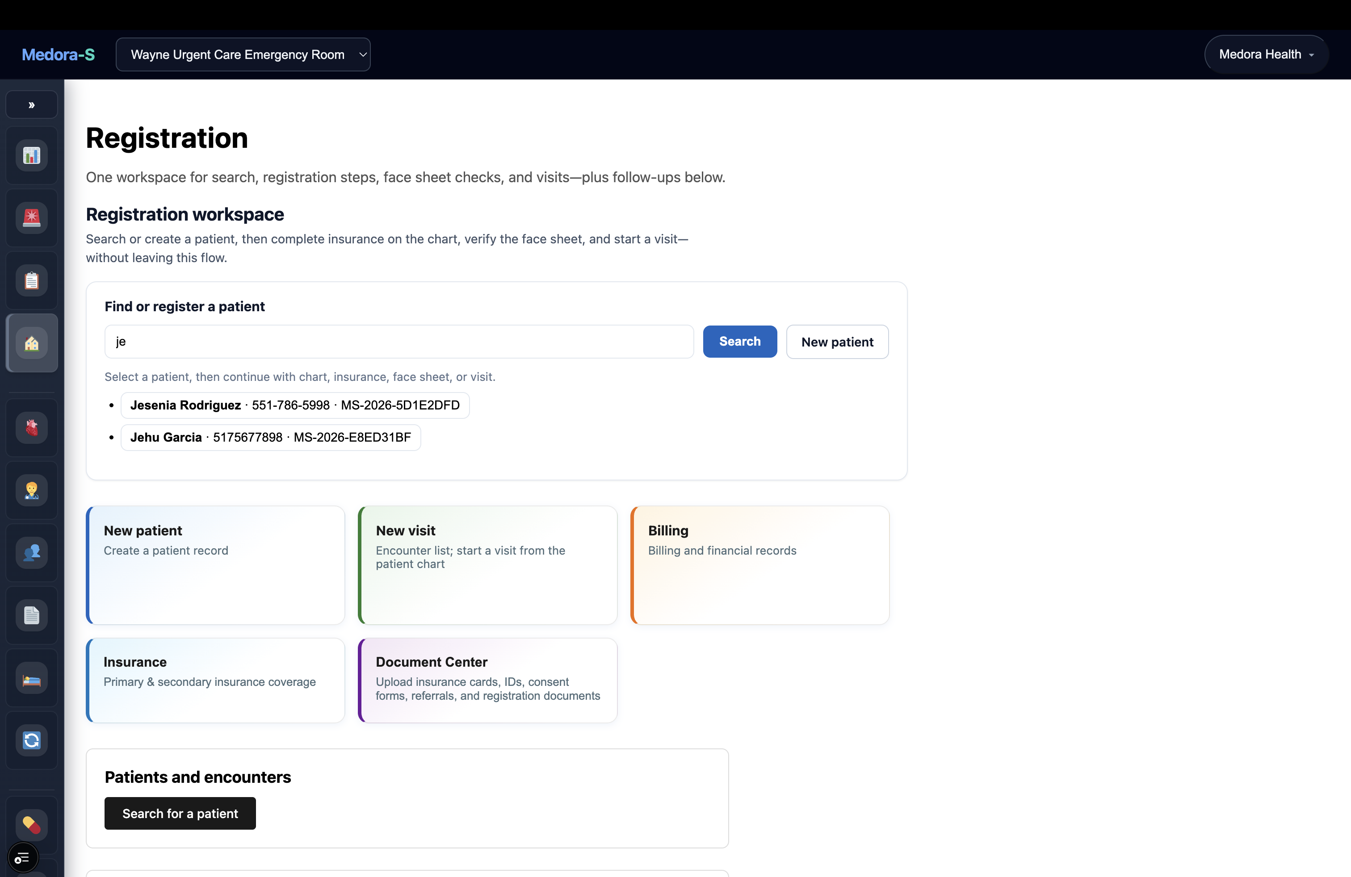The image size is (1351, 877).
Task: Open the Insurance coverage card
Action: coord(215,680)
